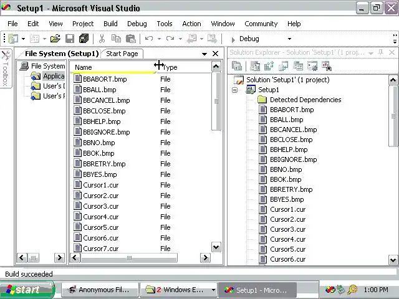Viewport: 399px width, 299px height.
Task: Click the Save toolbar icon
Action: (x=70, y=39)
